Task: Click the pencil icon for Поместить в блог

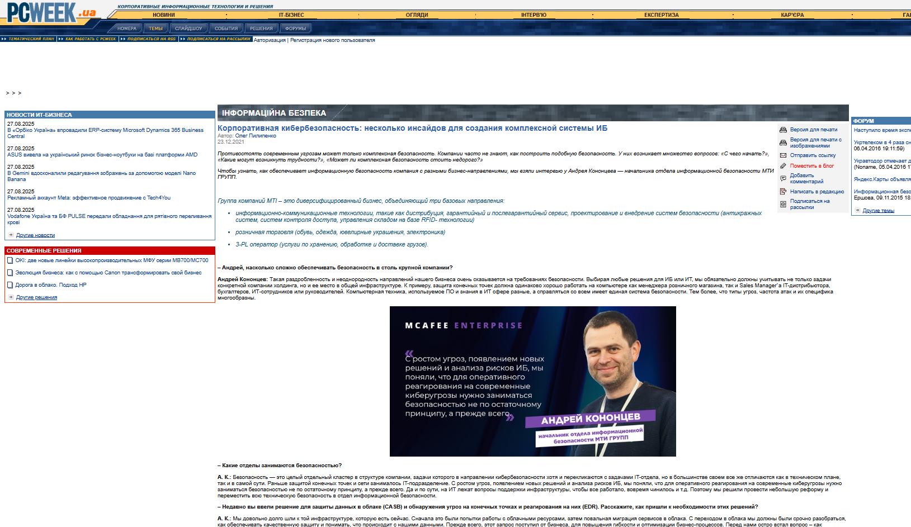Action: point(783,166)
